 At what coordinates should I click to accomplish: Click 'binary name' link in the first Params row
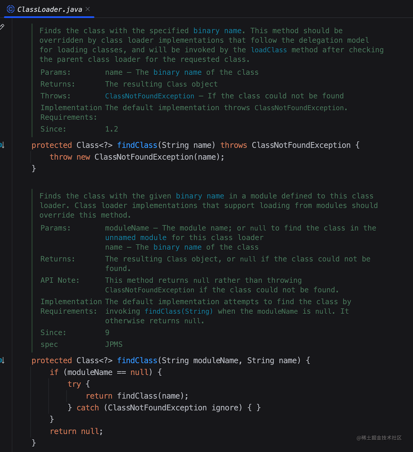coord(177,72)
